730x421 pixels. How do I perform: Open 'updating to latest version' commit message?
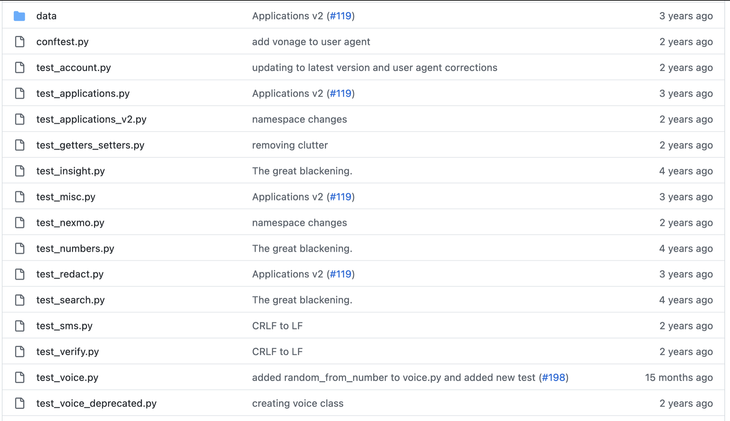[375, 67]
